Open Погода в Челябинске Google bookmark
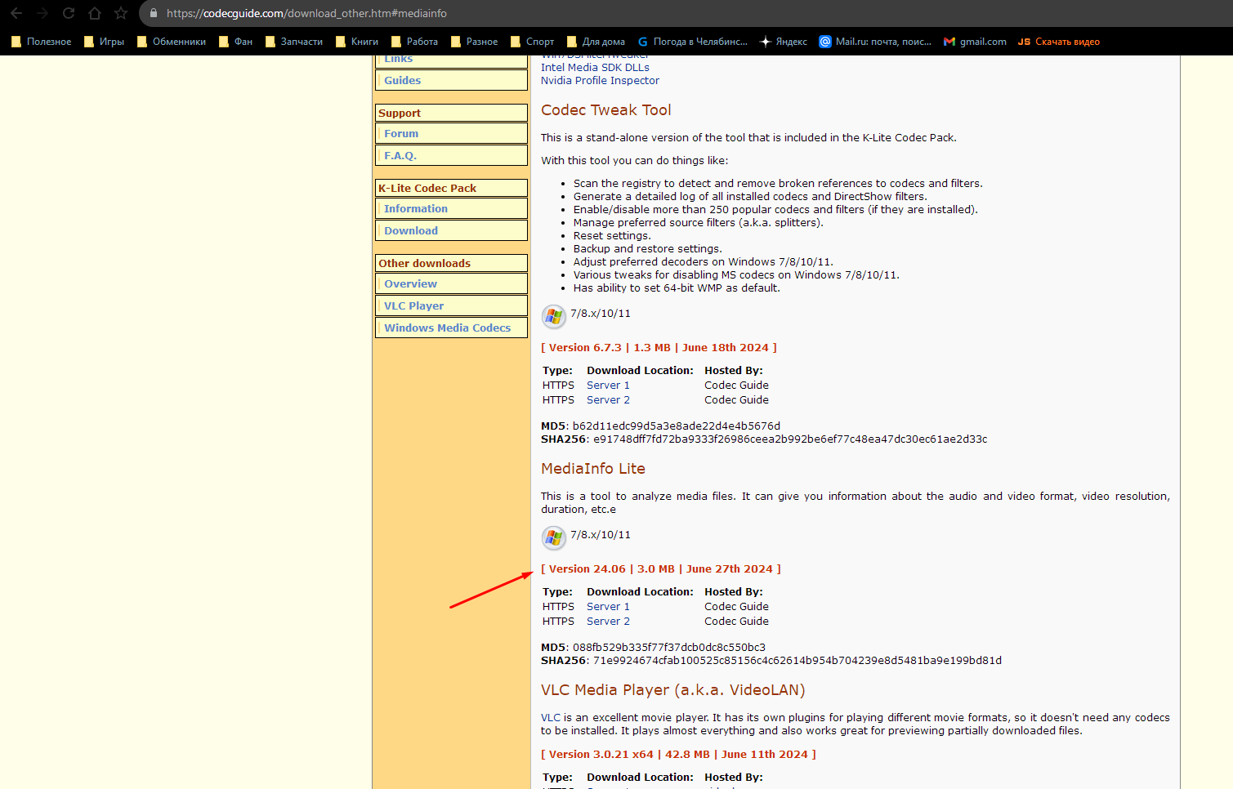 coord(692,42)
